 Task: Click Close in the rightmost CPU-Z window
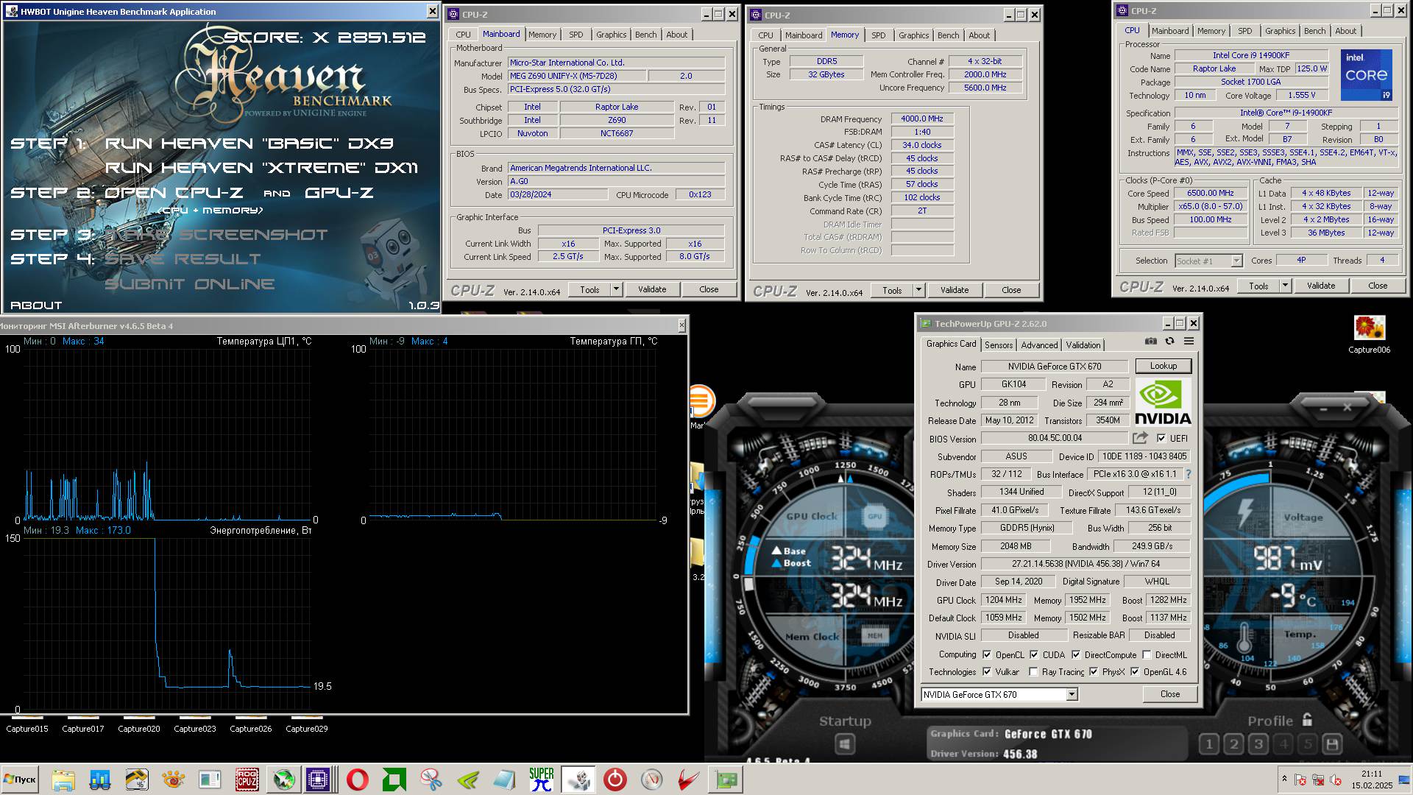pos(1378,286)
